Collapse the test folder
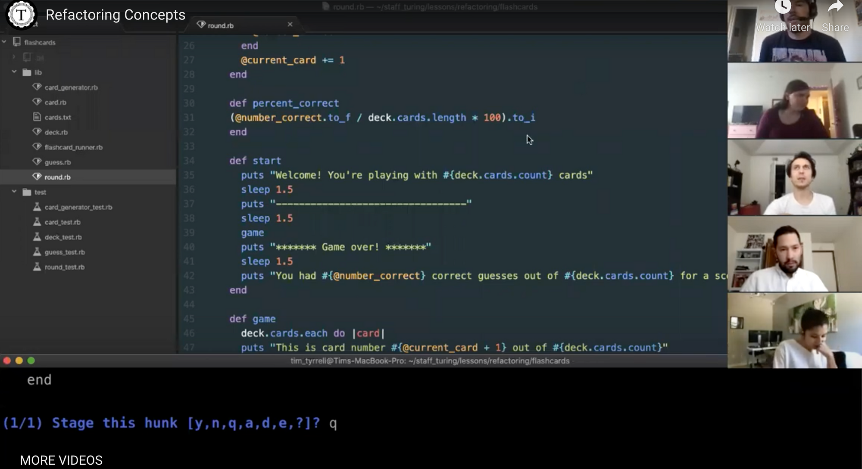The image size is (862, 469). [14, 192]
